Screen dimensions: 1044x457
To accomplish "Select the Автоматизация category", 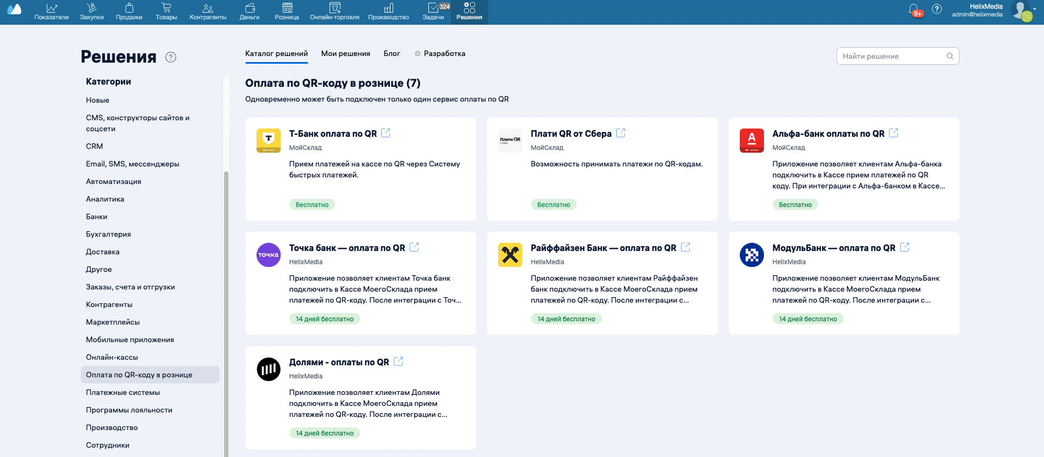I will point(114,181).
